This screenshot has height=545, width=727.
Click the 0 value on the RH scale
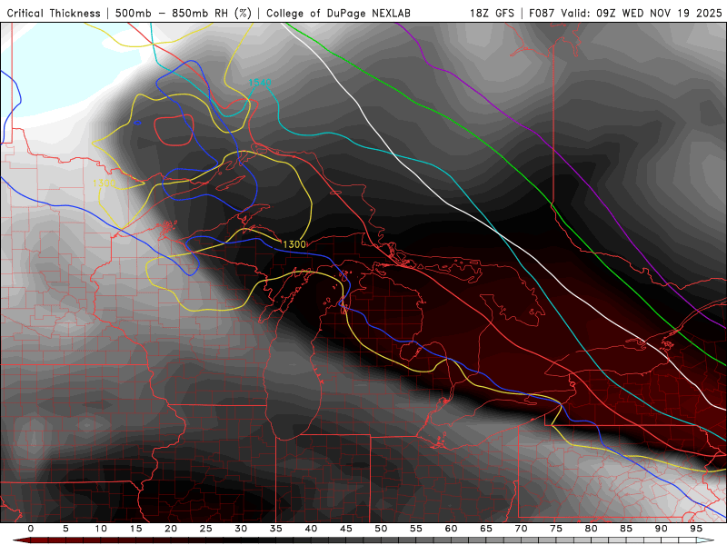click(x=31, y=529)
